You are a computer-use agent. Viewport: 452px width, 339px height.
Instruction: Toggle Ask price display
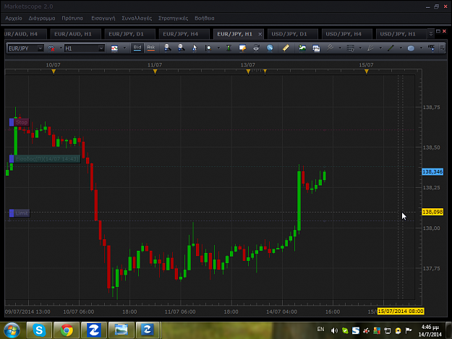click(151, 48)
